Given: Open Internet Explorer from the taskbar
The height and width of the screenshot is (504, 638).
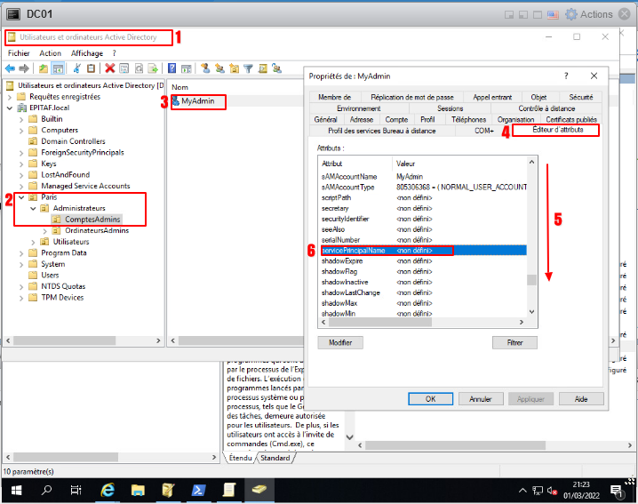Looking at the screenshot, I should point(108,490).
